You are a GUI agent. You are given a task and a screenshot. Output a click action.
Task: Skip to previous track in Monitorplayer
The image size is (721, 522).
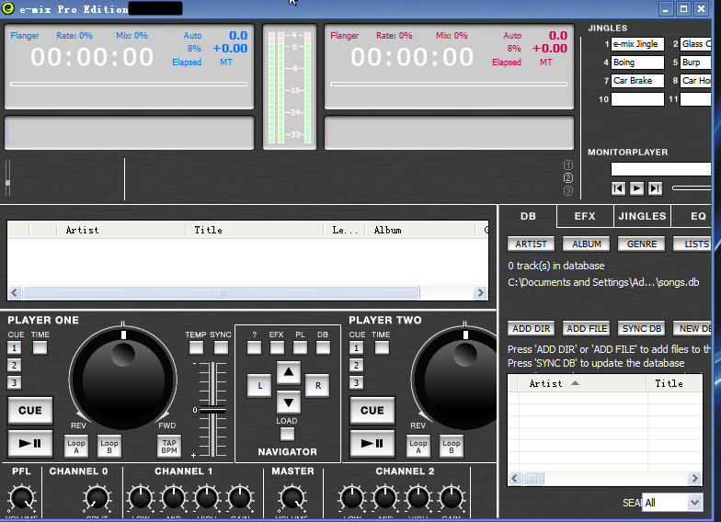click(619, 188)
